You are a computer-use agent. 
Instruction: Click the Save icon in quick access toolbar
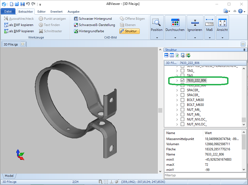[x=22, y=4]
